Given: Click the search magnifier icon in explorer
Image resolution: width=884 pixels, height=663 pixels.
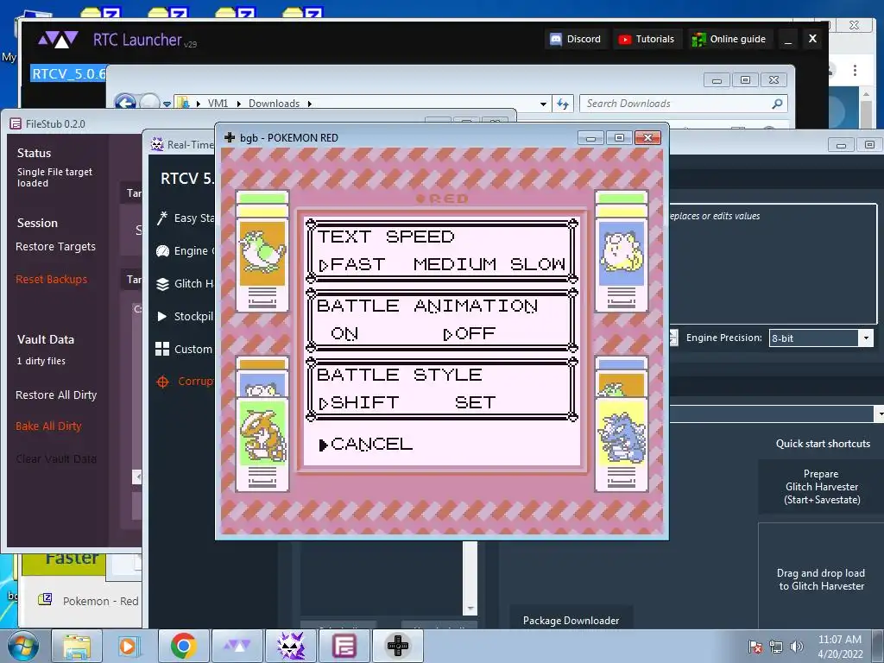Looking at the screenshot, I should 778,104.
